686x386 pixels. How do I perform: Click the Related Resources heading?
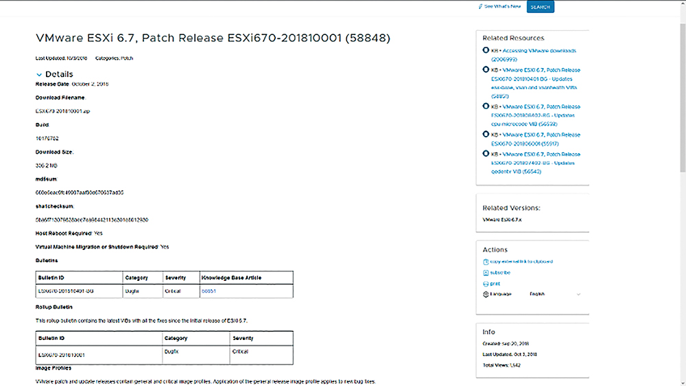click(513, 38)
